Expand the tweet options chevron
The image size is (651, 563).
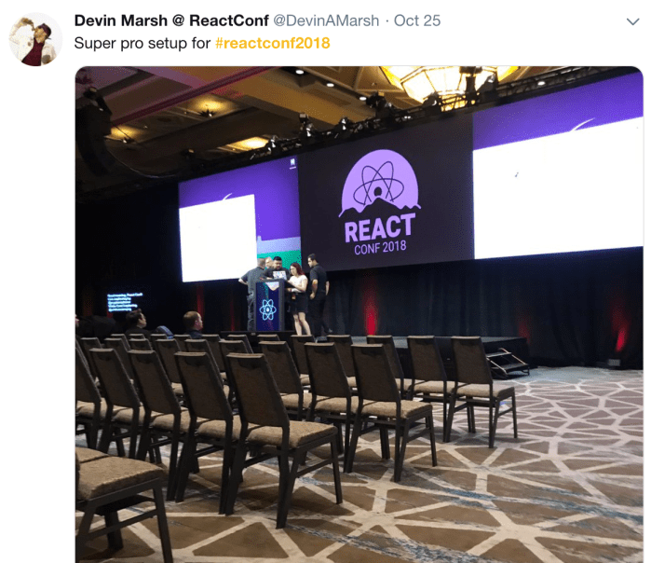(x=632, y=21)
